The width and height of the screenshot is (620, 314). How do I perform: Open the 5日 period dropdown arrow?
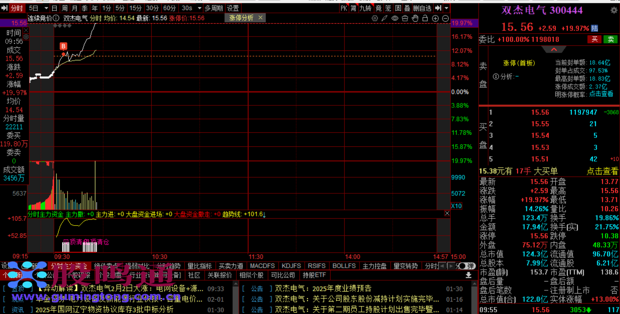pos(46,8)
